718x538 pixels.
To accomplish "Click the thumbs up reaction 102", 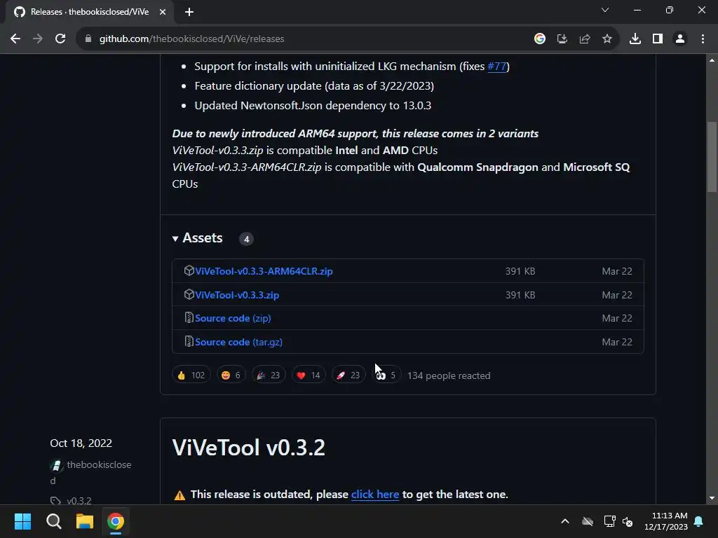I will [191, 375].
